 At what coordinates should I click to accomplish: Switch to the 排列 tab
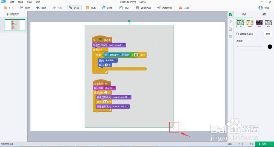pos(264,14)
